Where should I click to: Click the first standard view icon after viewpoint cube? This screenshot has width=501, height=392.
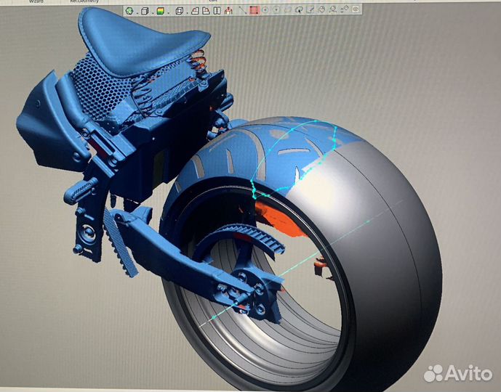click(x=195, y=11)
